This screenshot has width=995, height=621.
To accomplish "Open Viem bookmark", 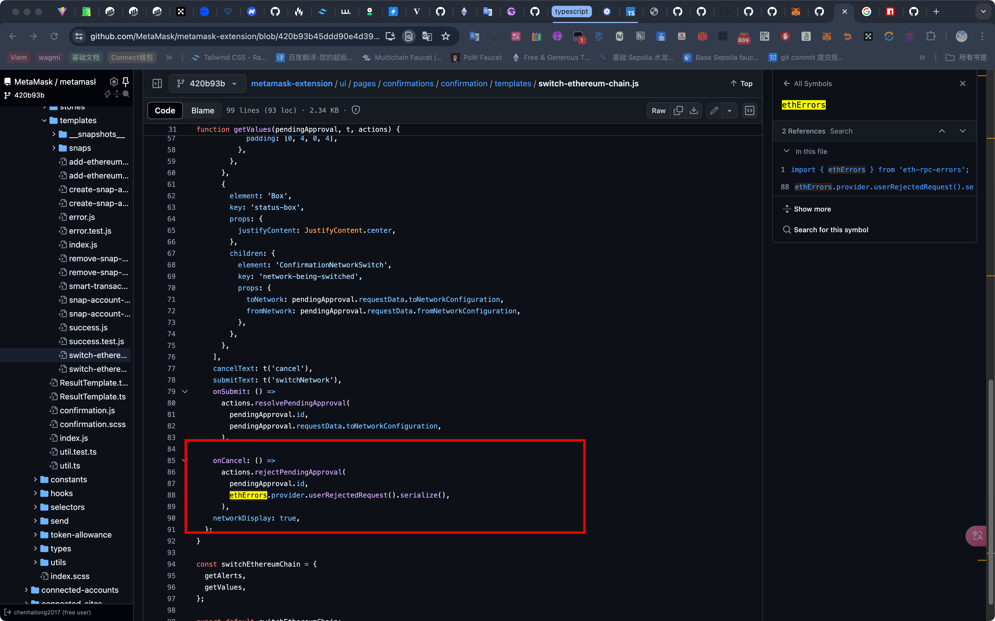I will pyautogui.click(x=18, y=58).
